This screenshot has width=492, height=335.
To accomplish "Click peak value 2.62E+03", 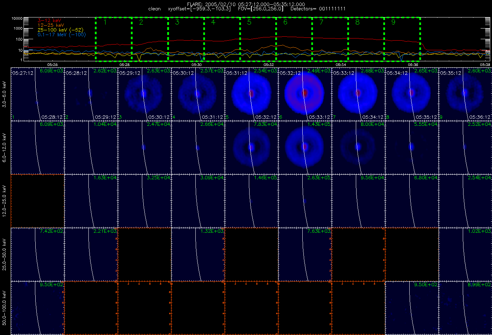I will coord(105,71).
